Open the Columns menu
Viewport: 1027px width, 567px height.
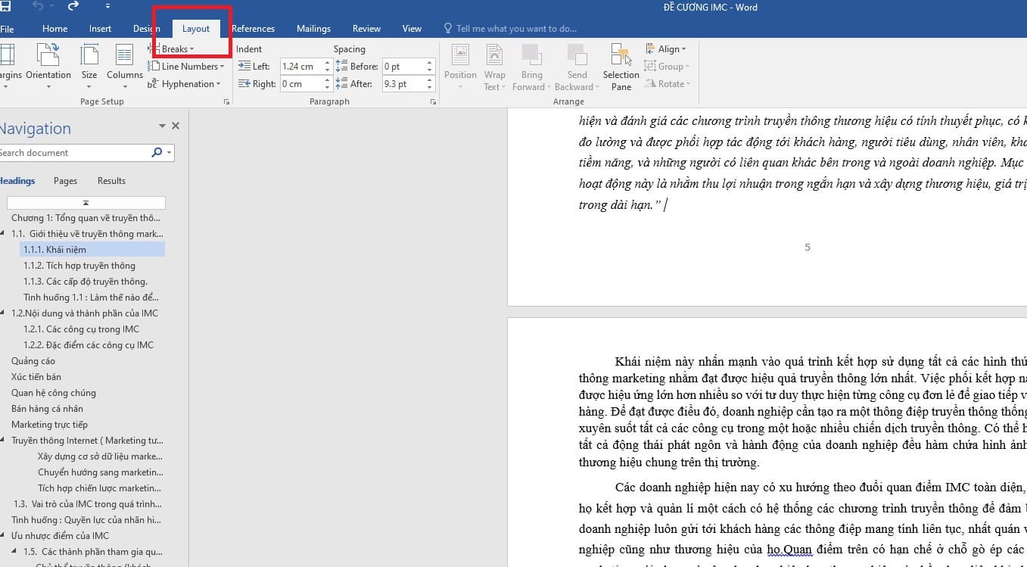point(125,67)
